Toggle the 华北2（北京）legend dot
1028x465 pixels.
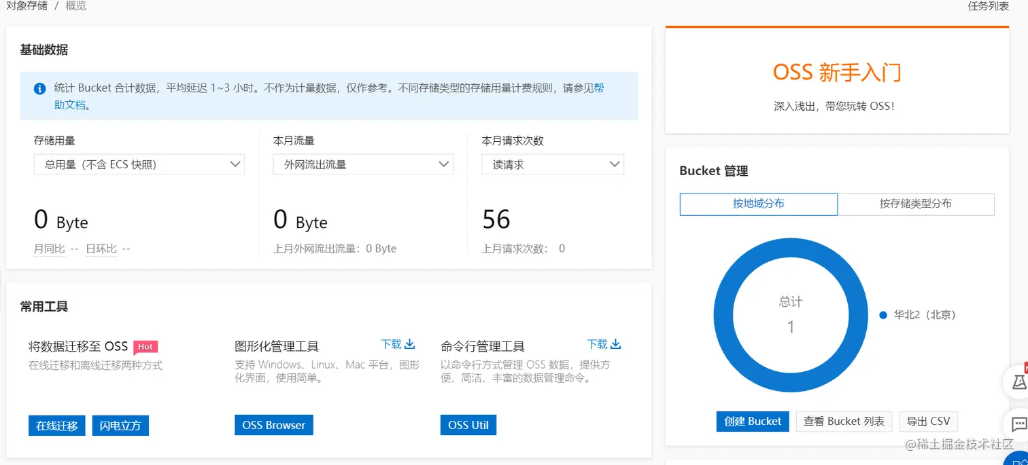pyautogui.click(x=883, y=315)
